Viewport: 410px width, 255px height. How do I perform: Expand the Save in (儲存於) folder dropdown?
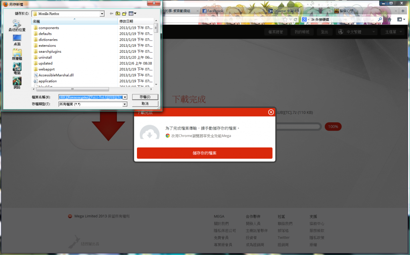(102, 14)
